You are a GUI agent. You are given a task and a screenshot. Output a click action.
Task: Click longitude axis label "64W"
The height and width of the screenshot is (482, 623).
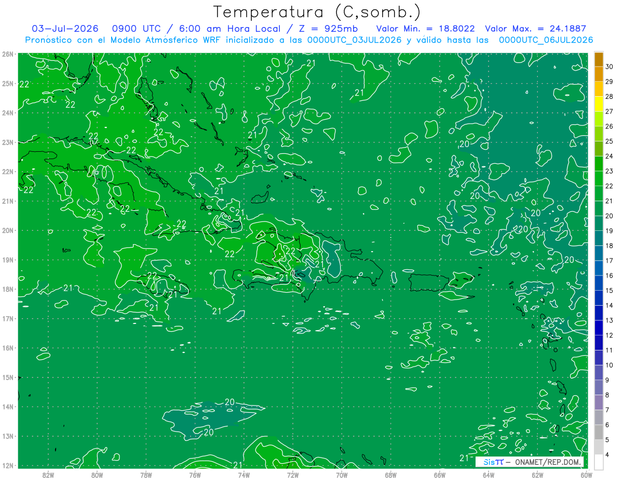(x=489, y=475)
